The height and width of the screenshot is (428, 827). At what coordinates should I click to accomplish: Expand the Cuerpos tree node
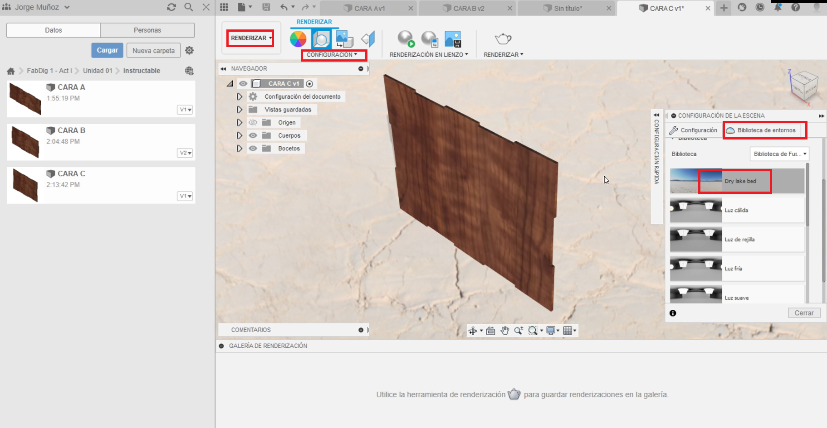click(x=240, y=135)
